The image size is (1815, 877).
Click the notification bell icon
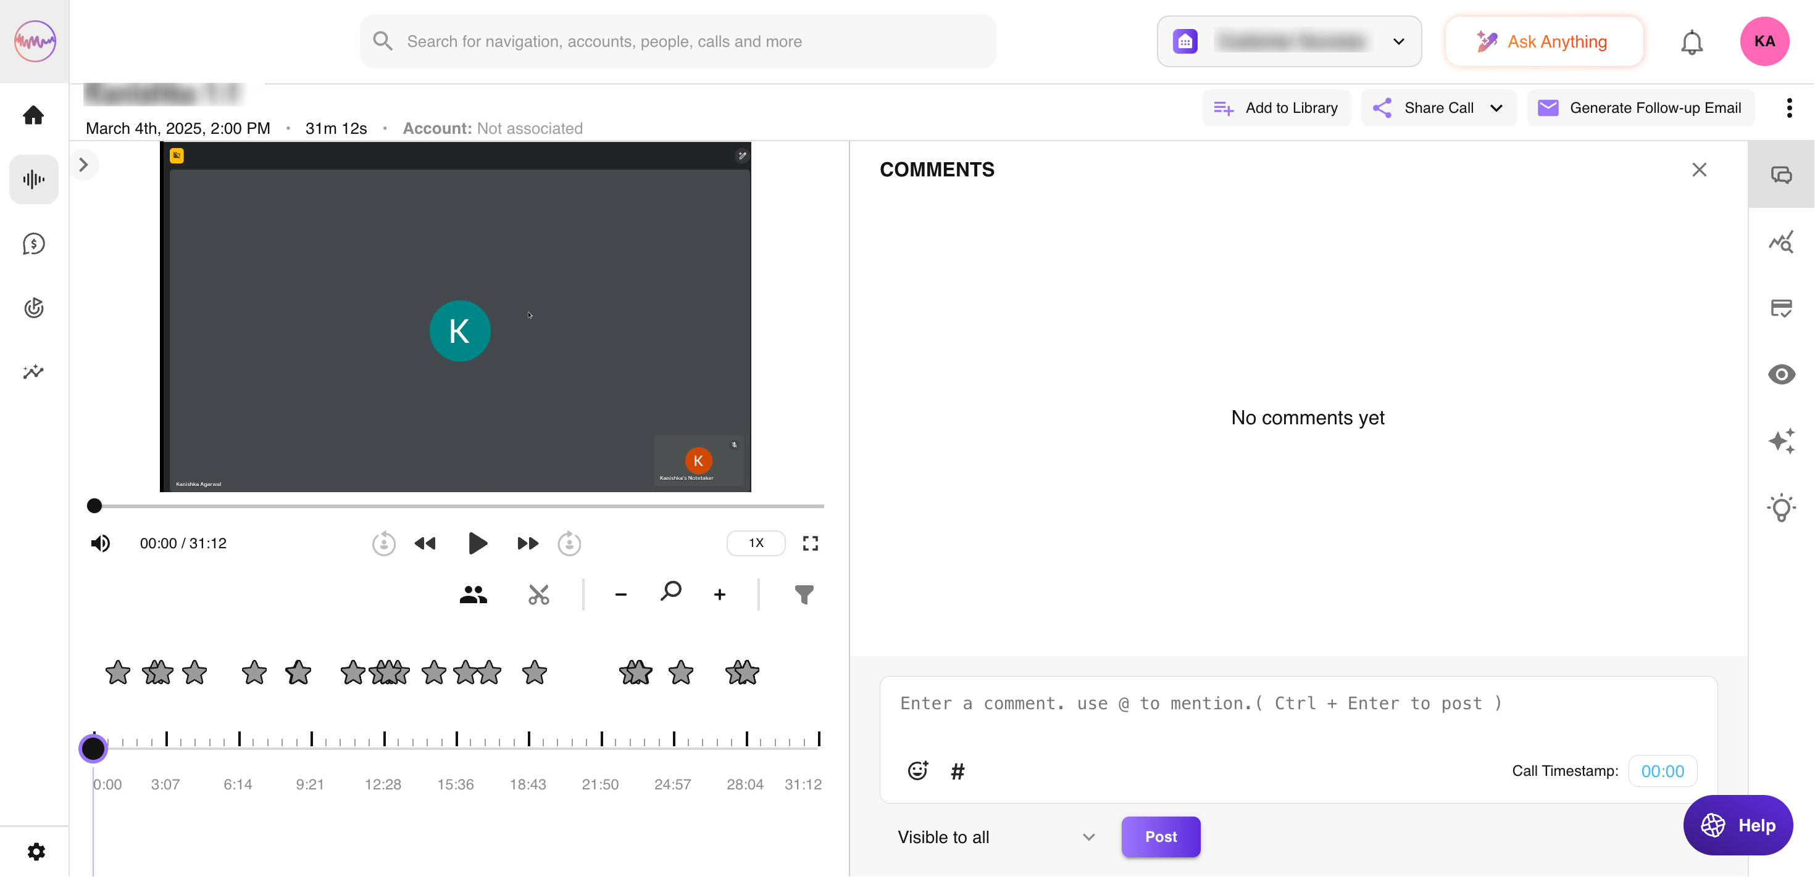(x=1691, y=42)
